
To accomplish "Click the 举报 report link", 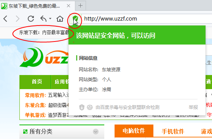I will (x=193, y=107).
